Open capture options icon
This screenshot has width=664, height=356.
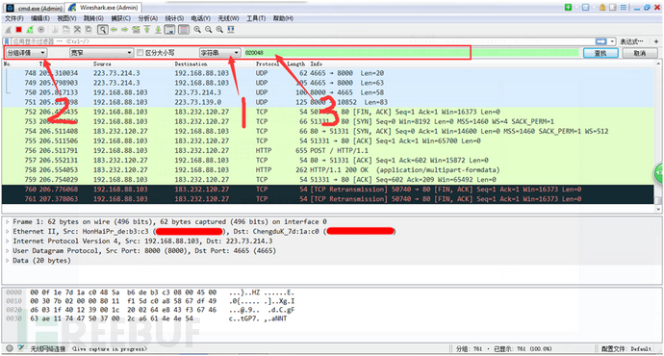click(x=41, y=30)
